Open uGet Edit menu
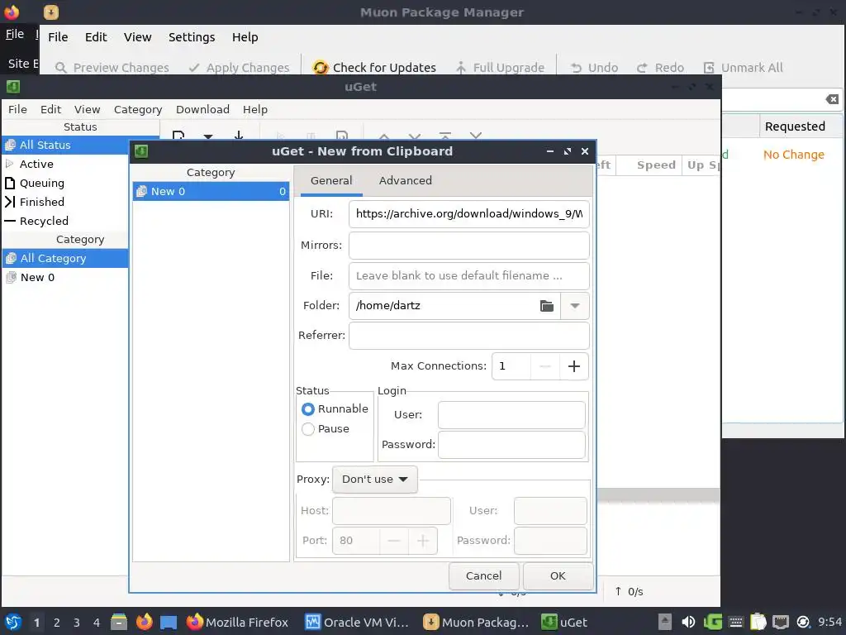Image resolution: width=846 pixels, height=635 pixels. tap(50, 110)
